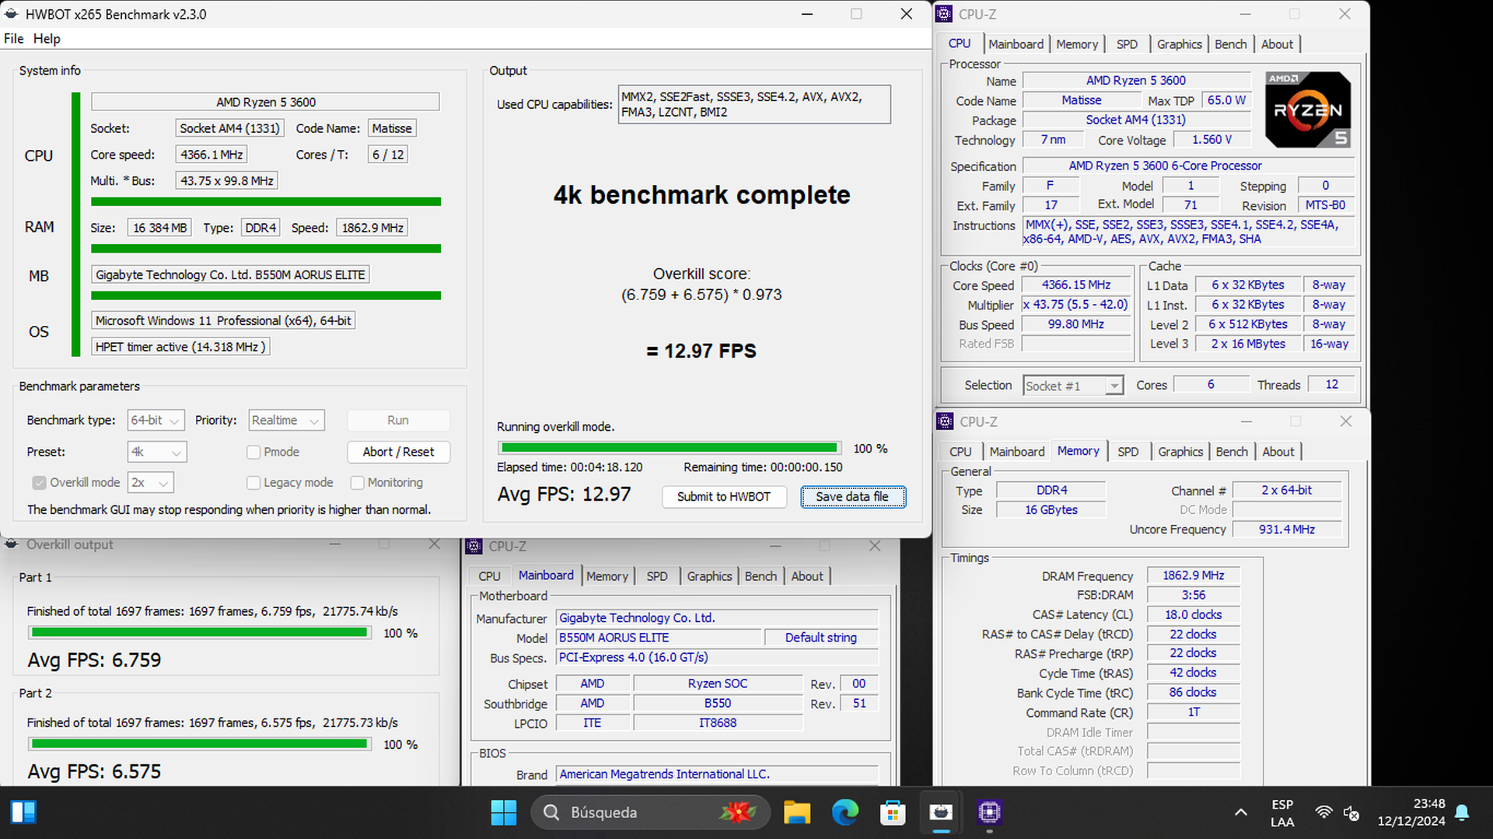Switch to the CPU-Z taskbar icon
The height and width of the screenshot is (839, 1493).
click(x=989, y=813)
